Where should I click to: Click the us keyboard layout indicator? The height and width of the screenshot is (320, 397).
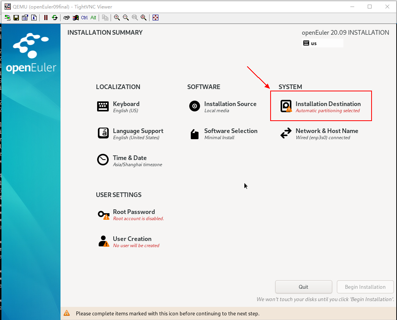322,43
